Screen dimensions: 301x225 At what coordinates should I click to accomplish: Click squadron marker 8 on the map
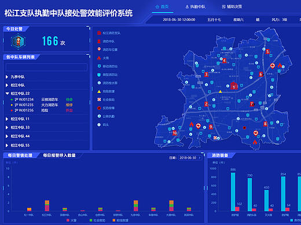tap(265, 124)
